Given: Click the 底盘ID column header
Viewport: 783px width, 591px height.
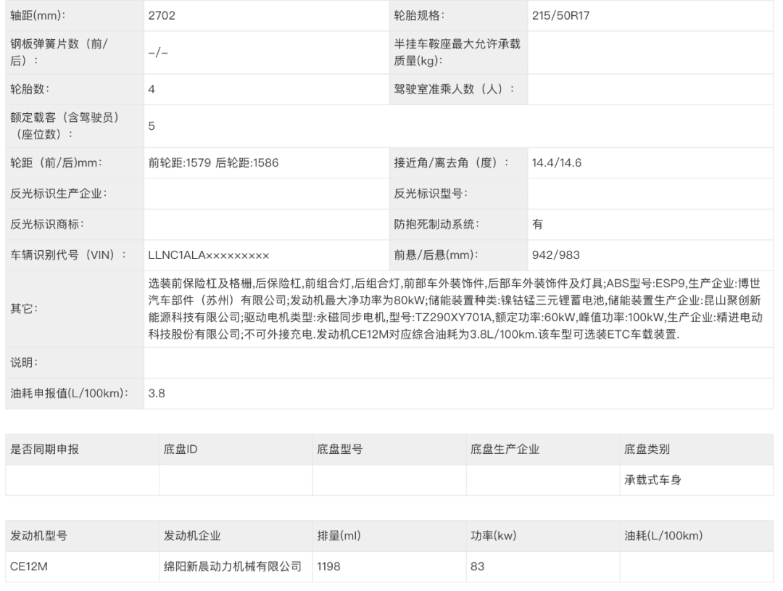Looking at the screenshot, I should pos(181,450).
